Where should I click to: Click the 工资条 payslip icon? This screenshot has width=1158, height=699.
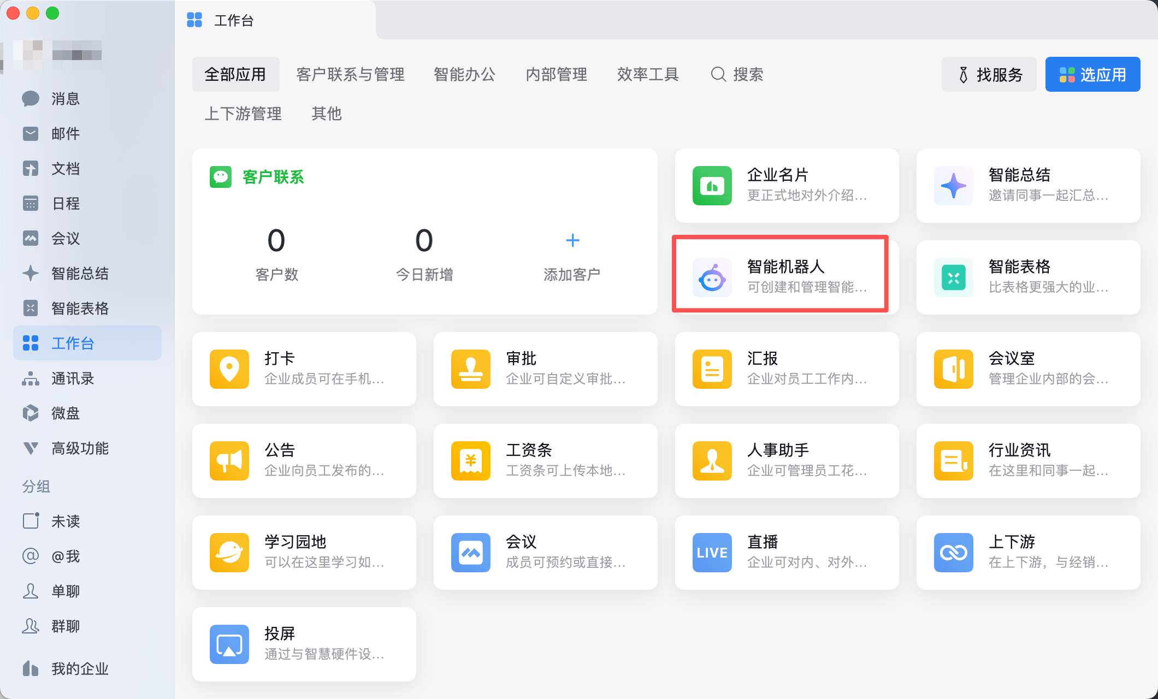click(470, 461)
